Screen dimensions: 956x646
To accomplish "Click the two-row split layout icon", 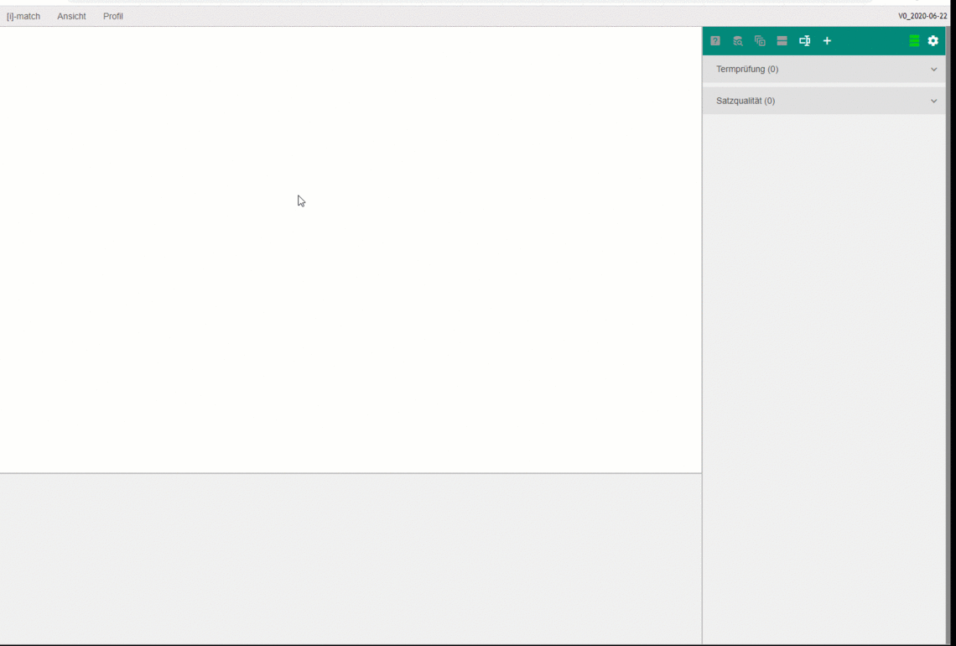I will (782, 41).
